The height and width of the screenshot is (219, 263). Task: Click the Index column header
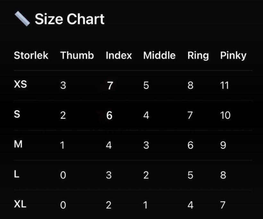119,56
